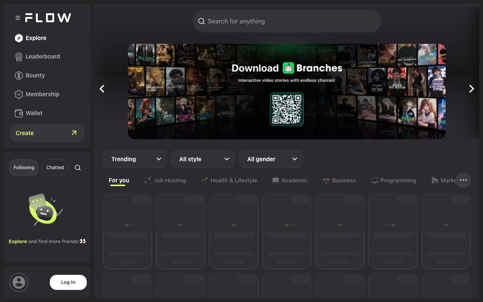Image resolution: width=483 pixels, height=302 pixels.
Task: Switch to the For you tab
Action: point(119,180)
